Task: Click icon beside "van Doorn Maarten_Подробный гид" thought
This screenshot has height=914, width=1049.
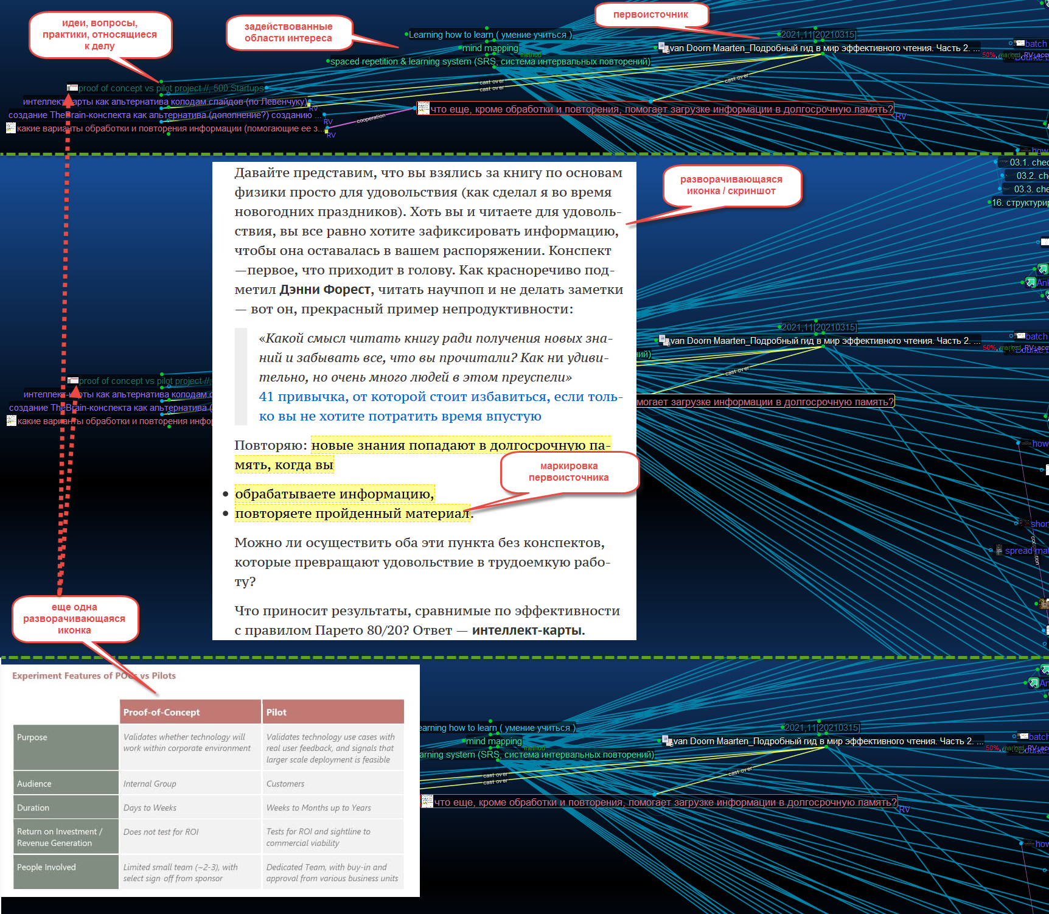Action: (x=661, y=47)
